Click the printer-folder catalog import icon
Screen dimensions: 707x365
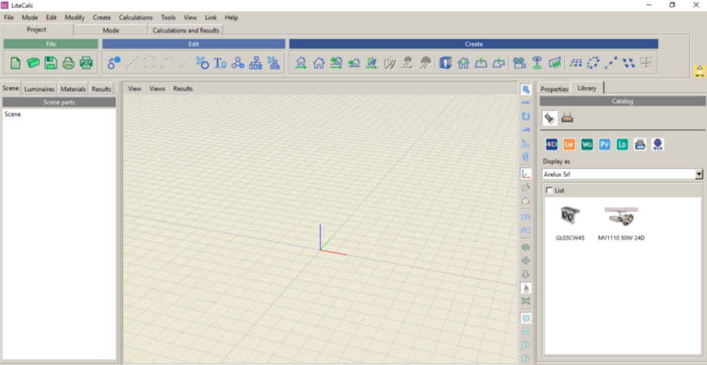coord(640,144)
